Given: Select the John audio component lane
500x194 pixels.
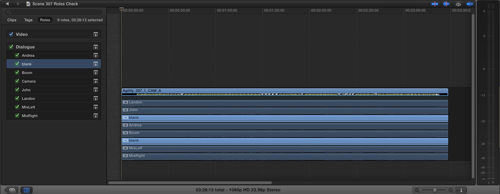Looking at the screenshot, I should coord(285,110).
